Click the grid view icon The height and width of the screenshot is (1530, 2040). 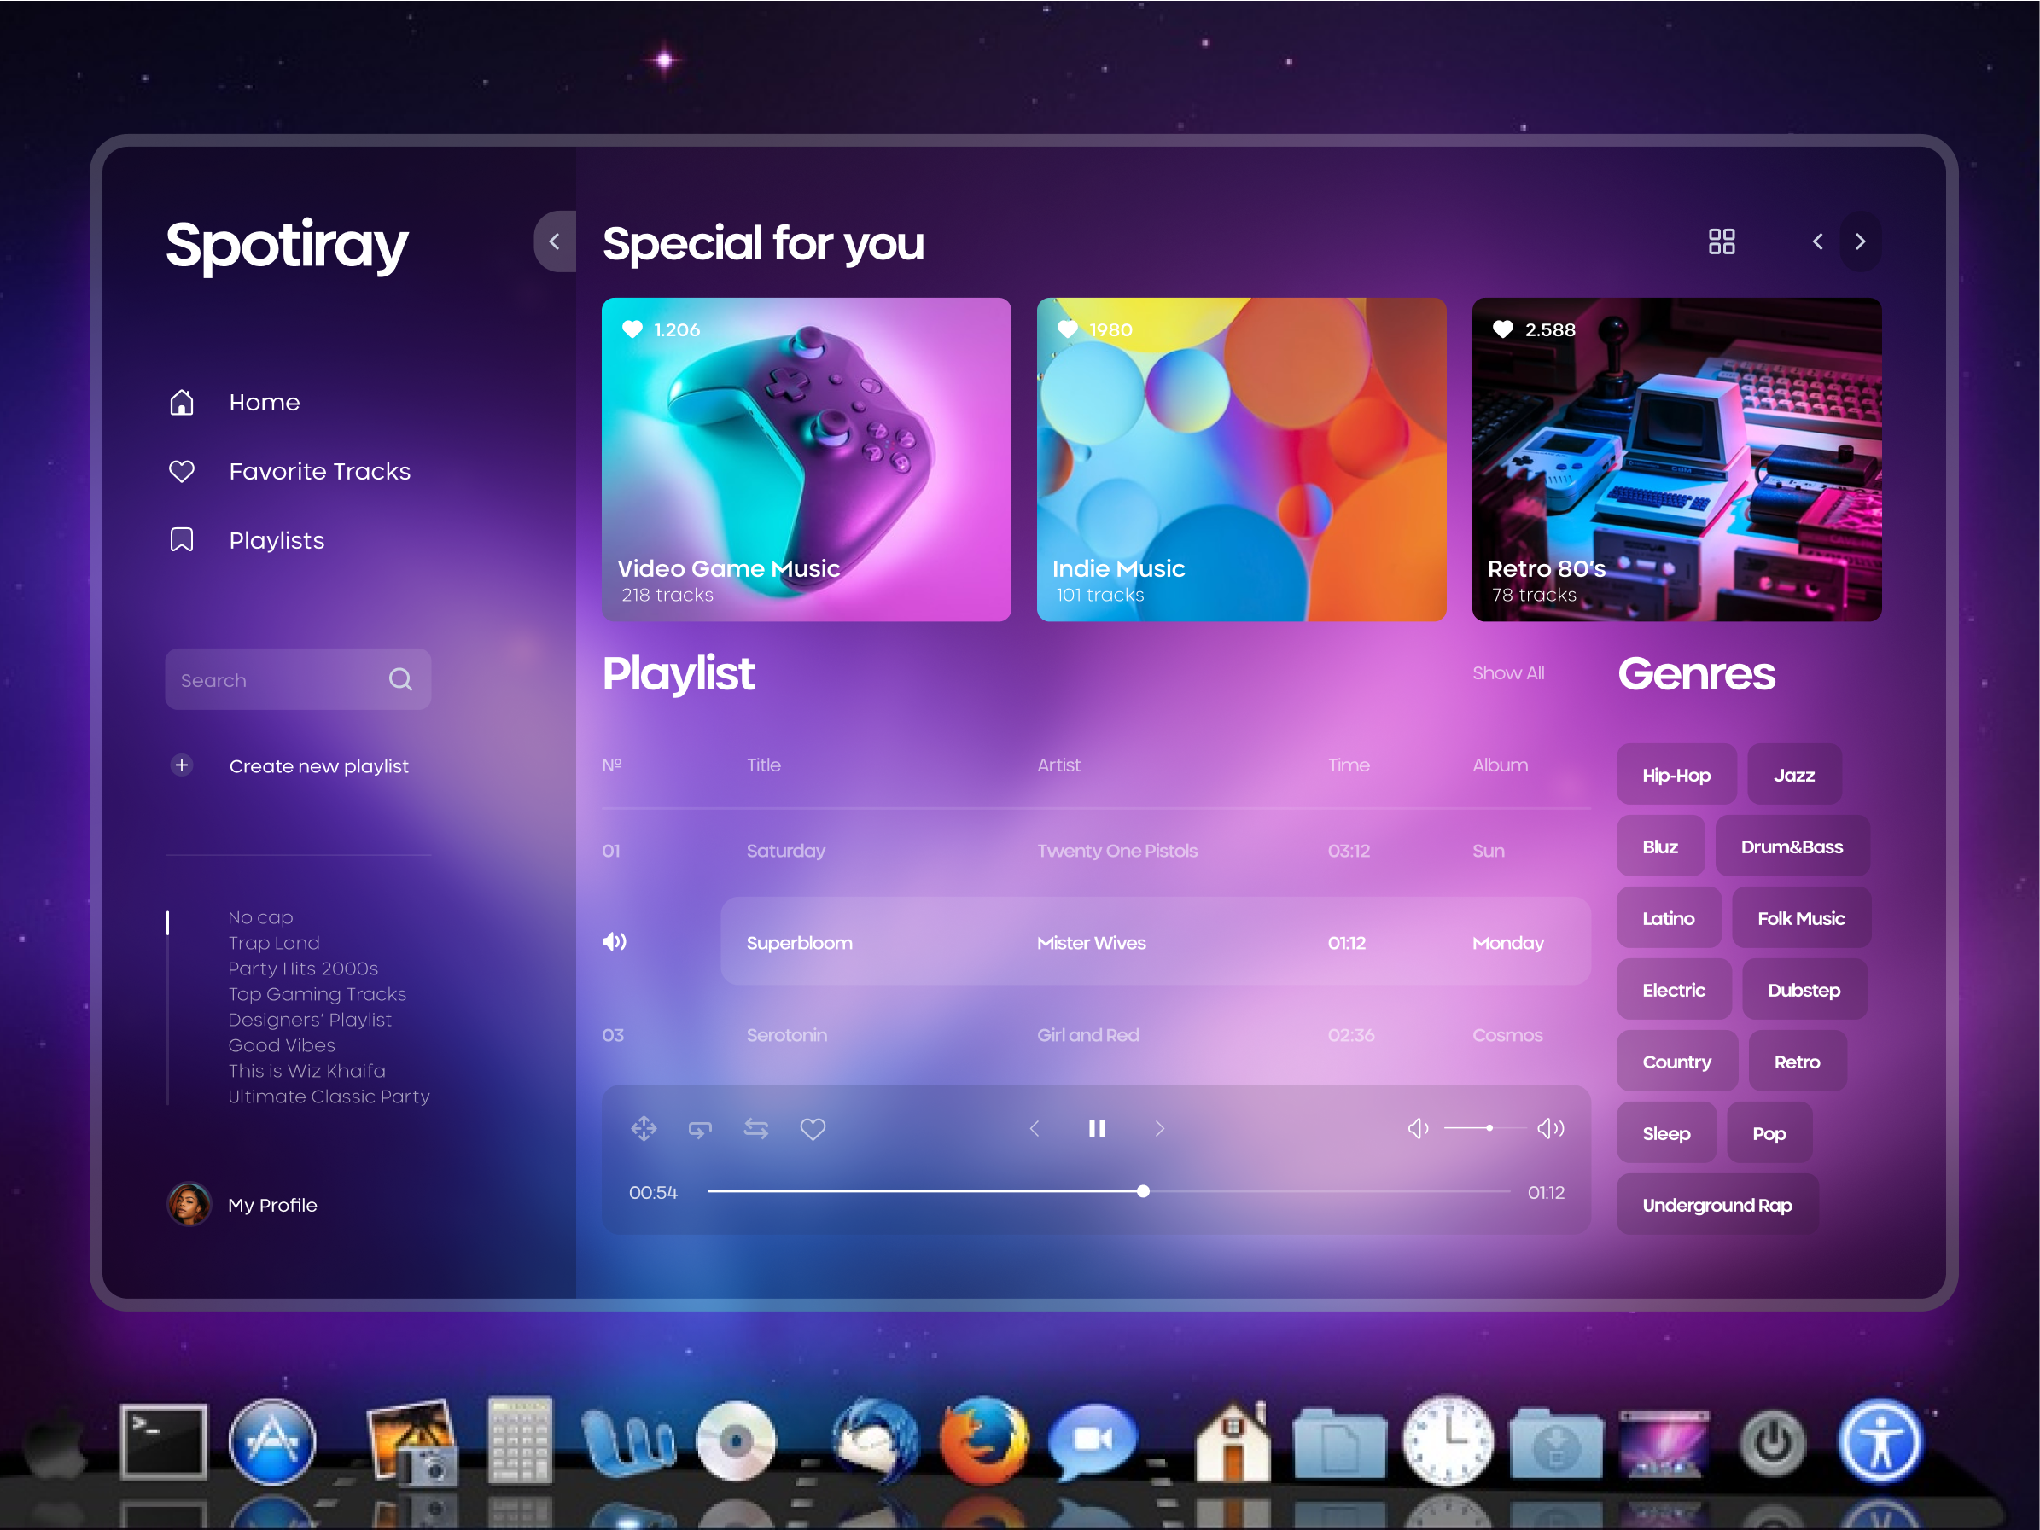1721,241
